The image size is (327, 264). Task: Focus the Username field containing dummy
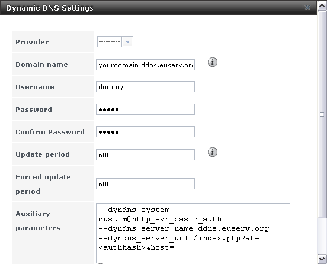[145, 86]
